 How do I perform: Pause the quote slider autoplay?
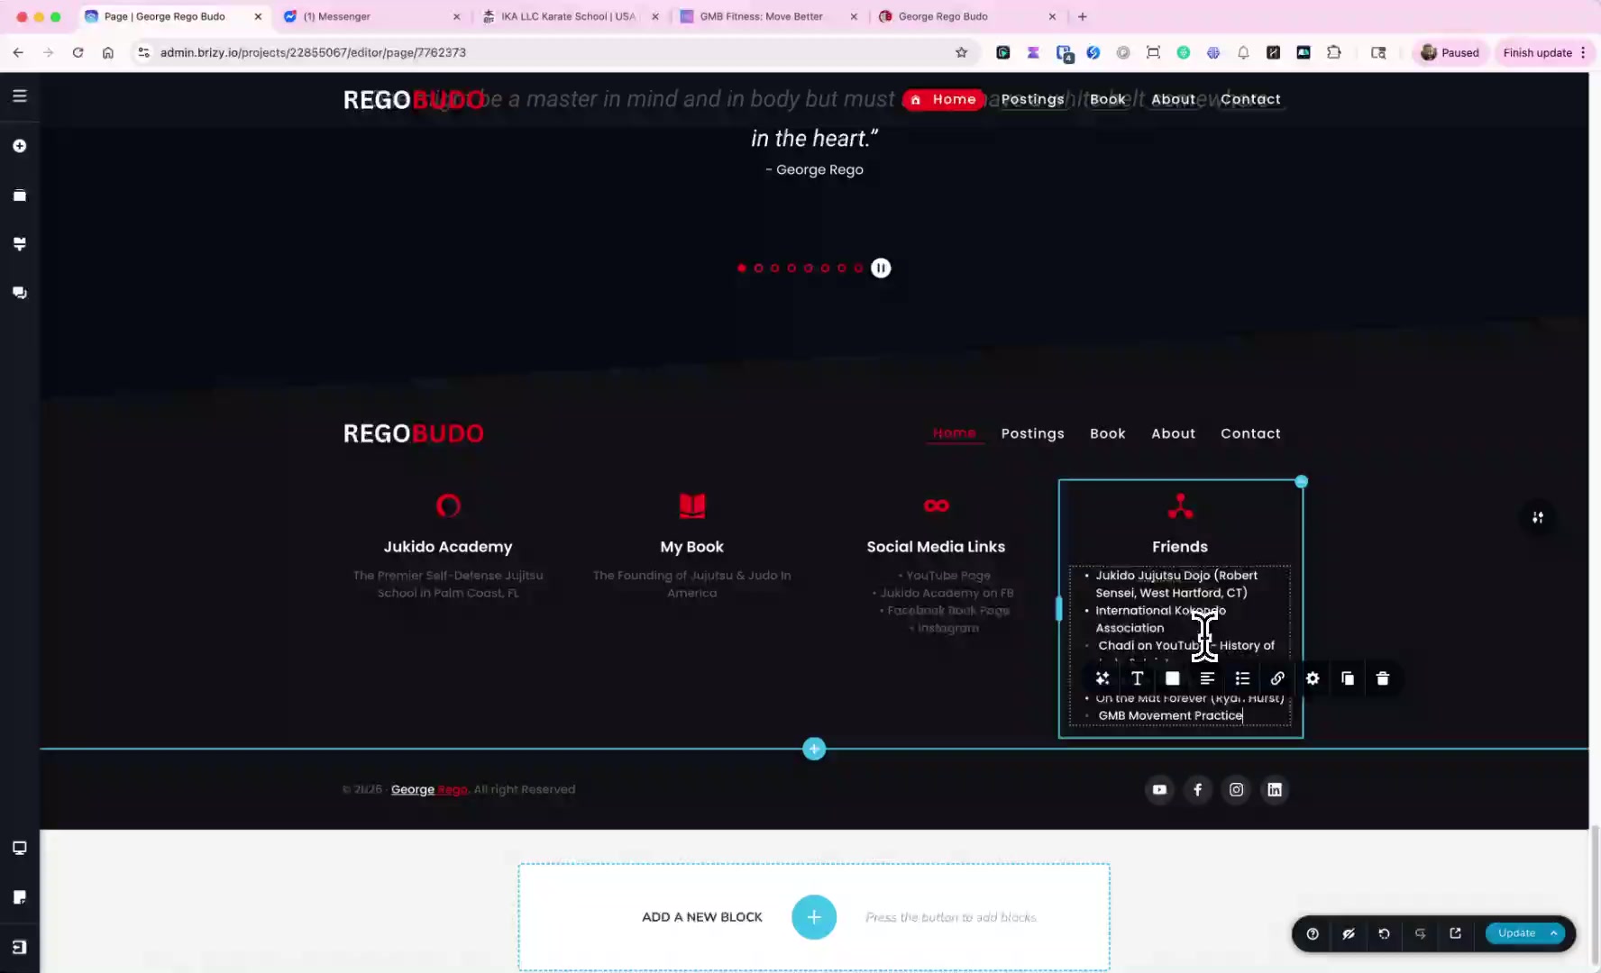tap(881, 268)
